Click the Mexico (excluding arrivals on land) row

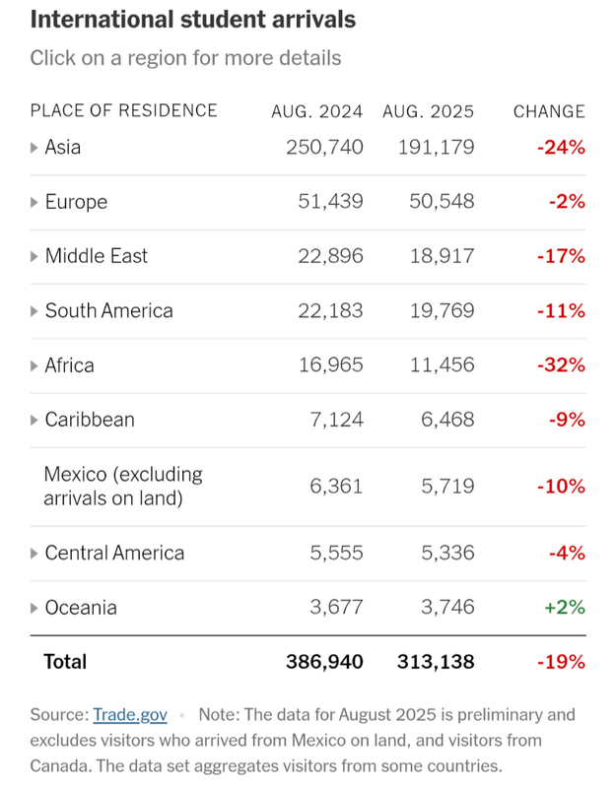tap(123, 487)
